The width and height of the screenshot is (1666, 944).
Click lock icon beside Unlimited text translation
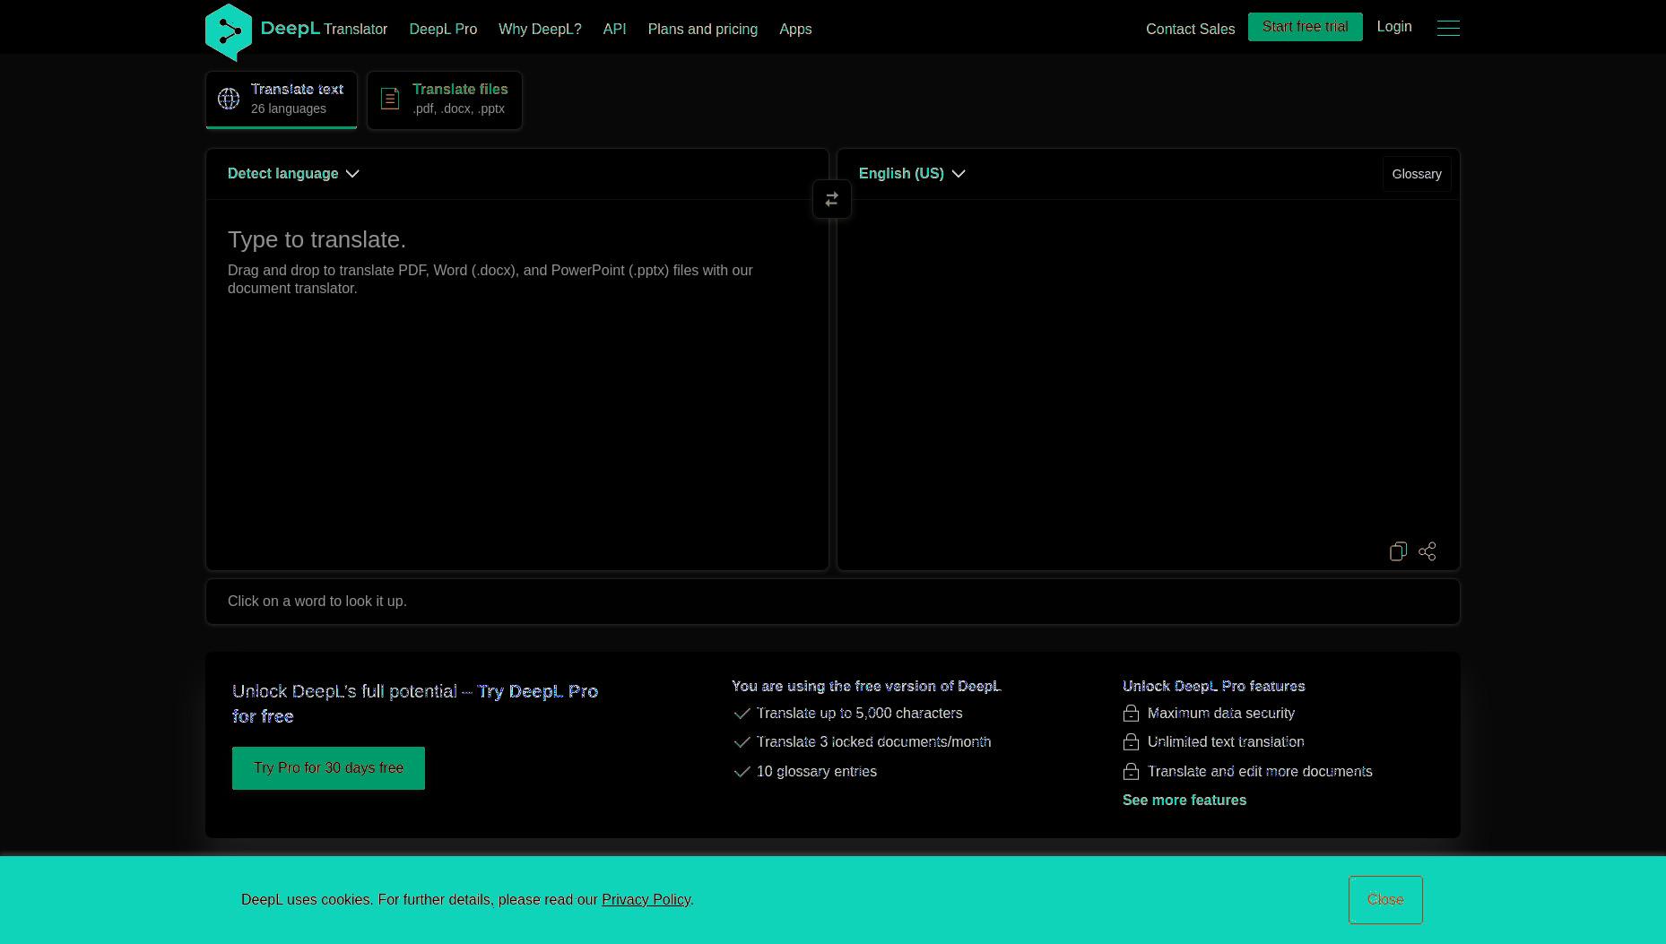click(1131, 742)
